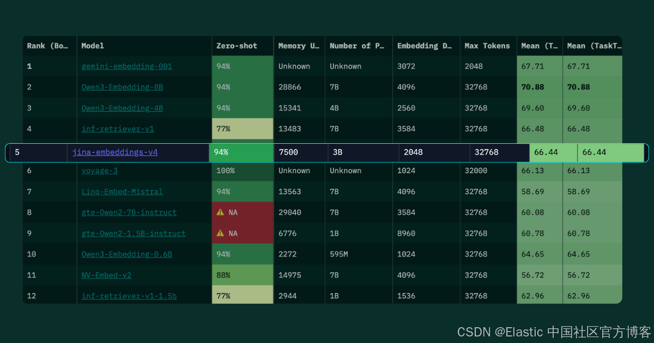Click warning icon in gte-Qwen2-1.5B-instruct row
Image resolution: width=654 pixels, height=343 pixels.
tap(220, 233)
